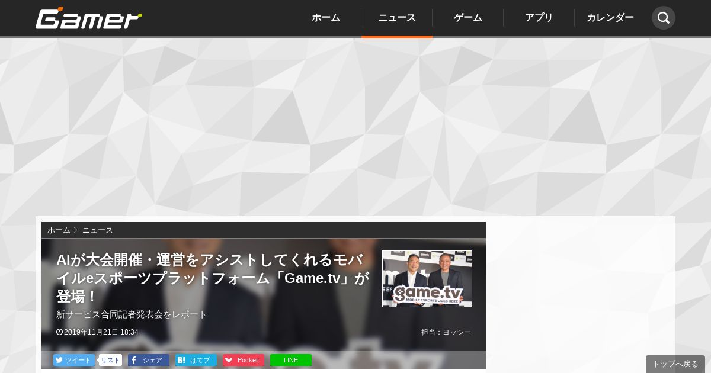
Task: Click the Gamer site logo
Action: (x=89, y=18)
